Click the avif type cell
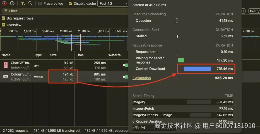260x134 pixels. click(x=37, y=65)
